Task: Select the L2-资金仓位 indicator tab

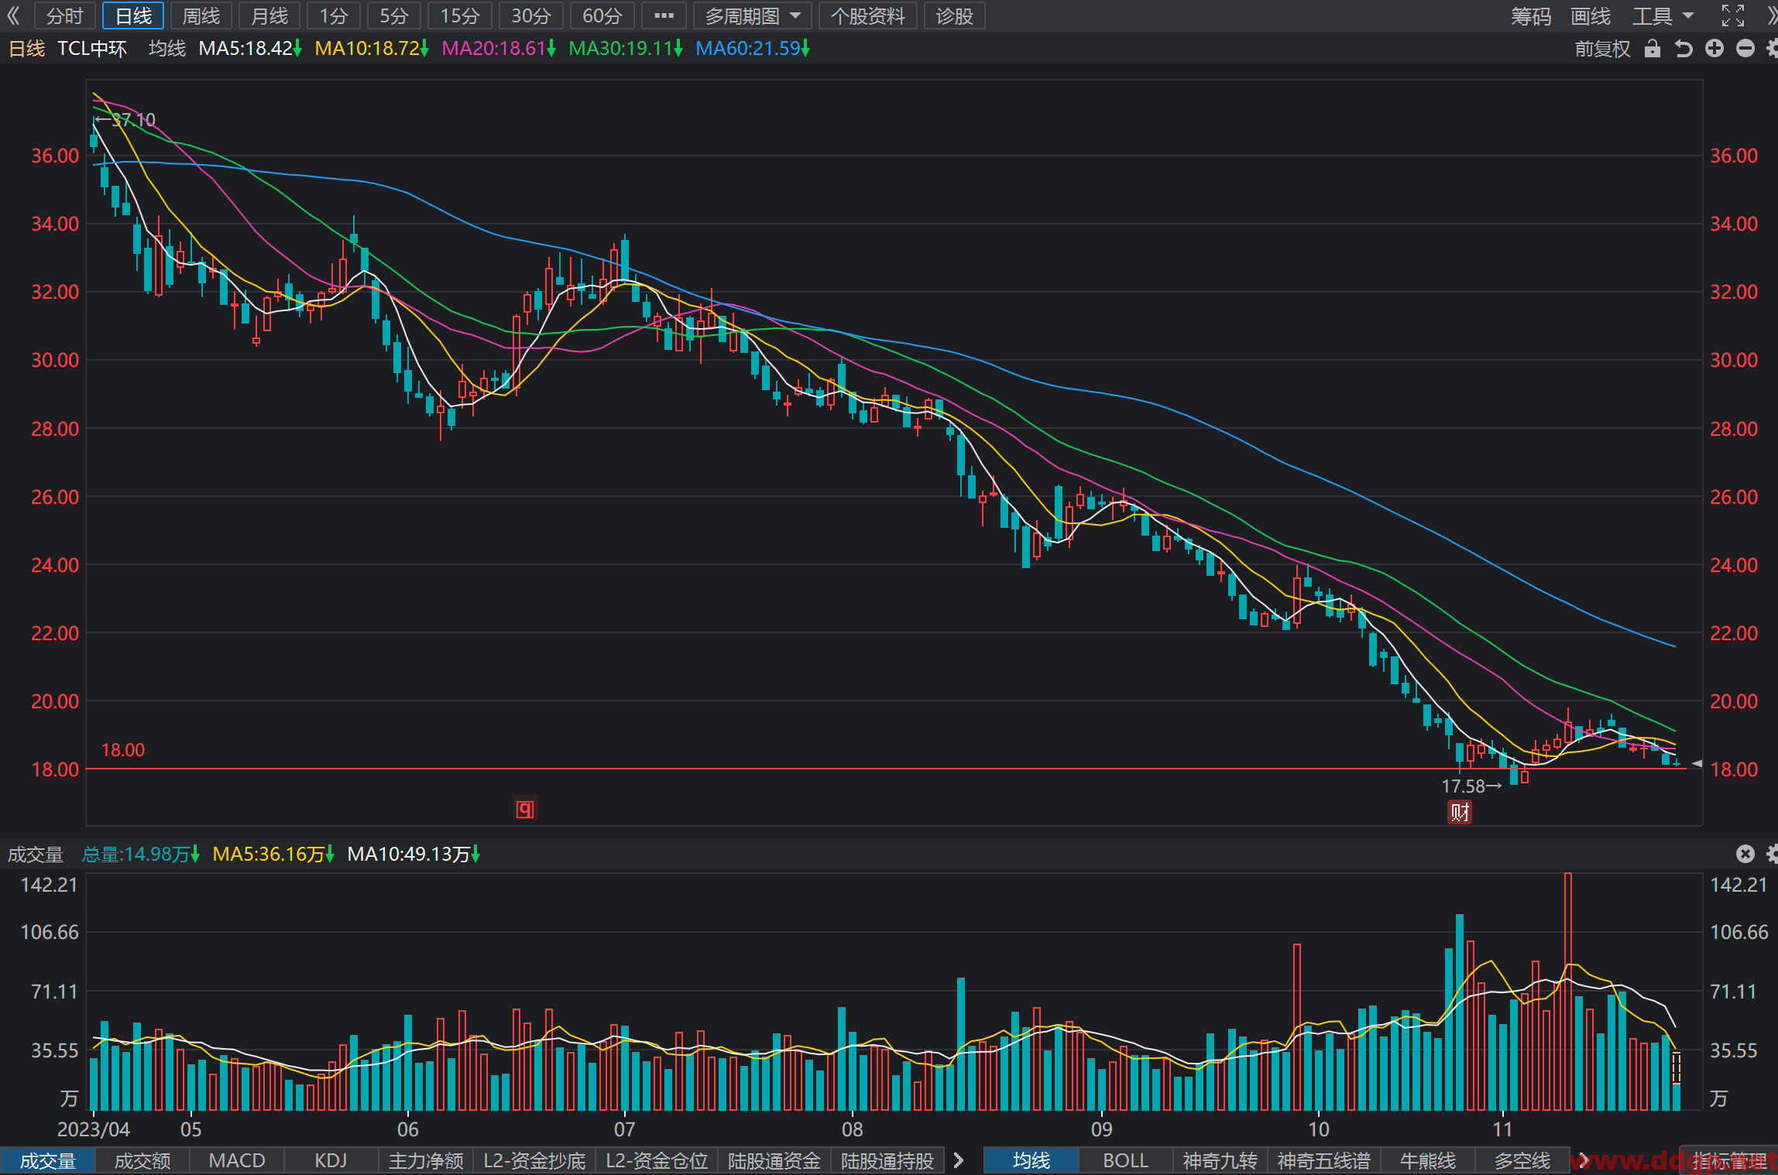Action: tap(657, 1160)
